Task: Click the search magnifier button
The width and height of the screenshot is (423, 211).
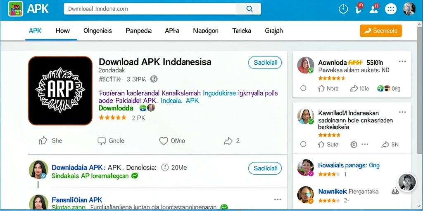Action: 249,9
